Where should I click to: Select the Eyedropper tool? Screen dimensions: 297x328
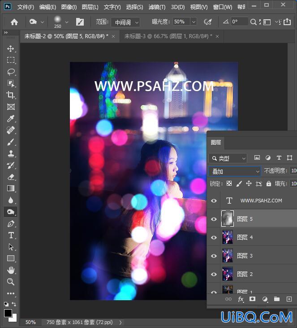coord(11,118)
